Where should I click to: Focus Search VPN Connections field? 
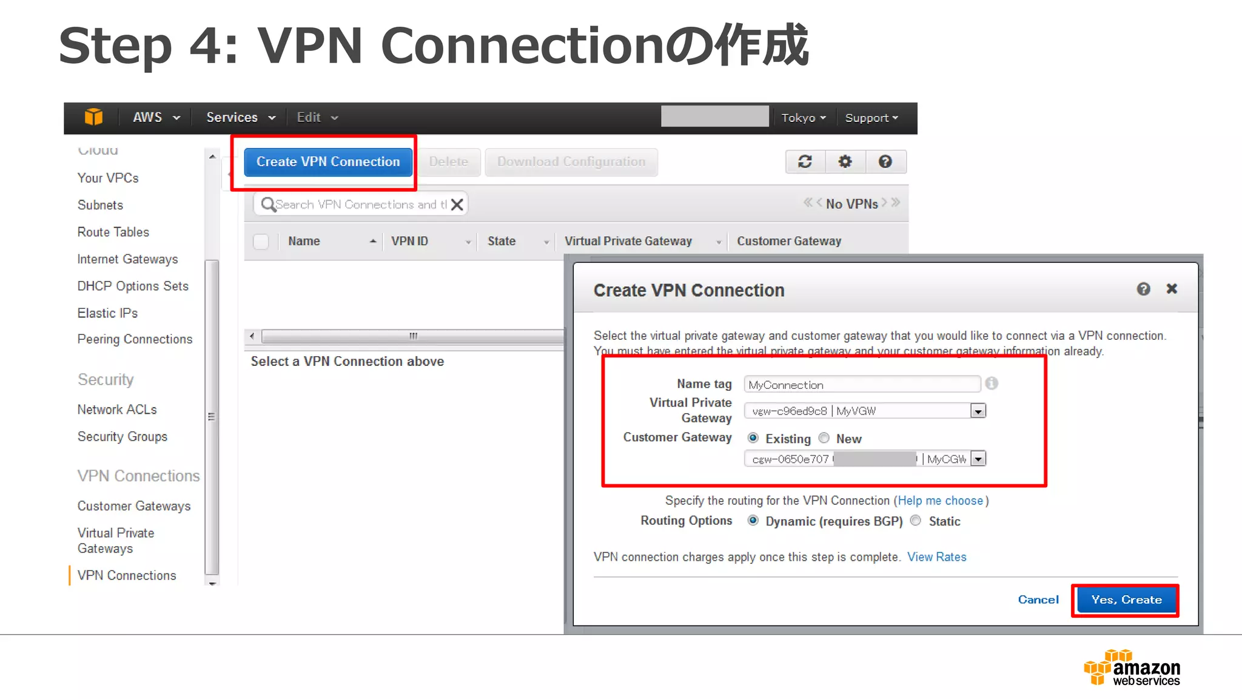[361, 204]
